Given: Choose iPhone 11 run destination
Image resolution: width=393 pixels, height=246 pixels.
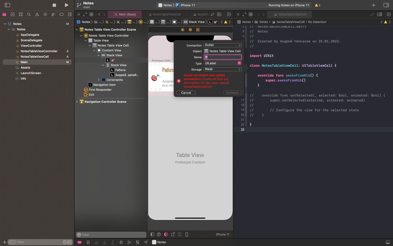Looking at the screenshot, I should pos(185,5).
